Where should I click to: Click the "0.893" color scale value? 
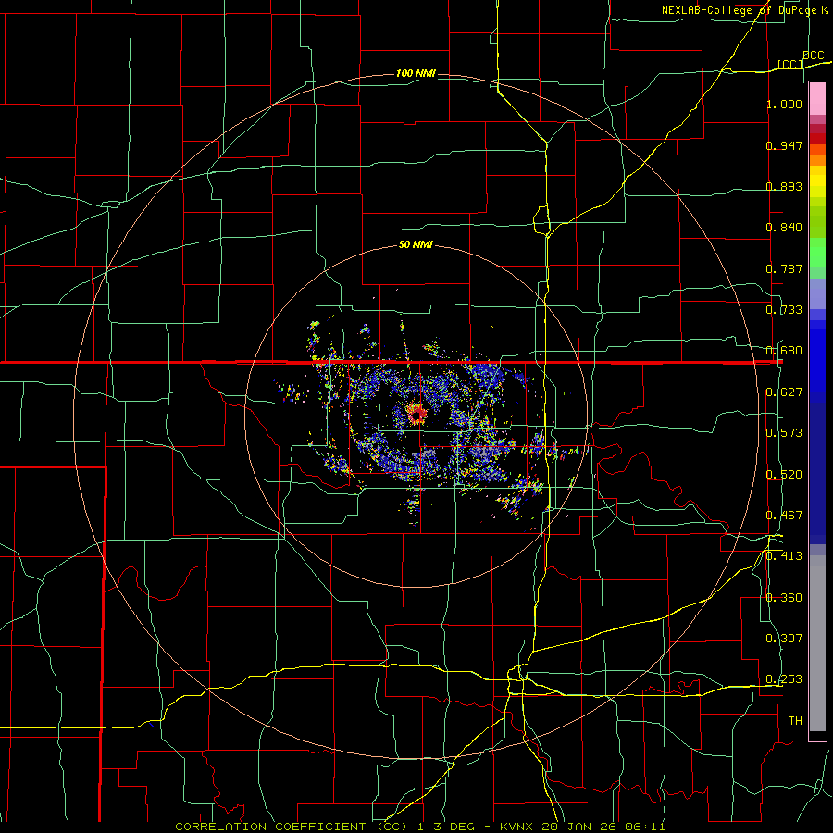click(784, 186)
